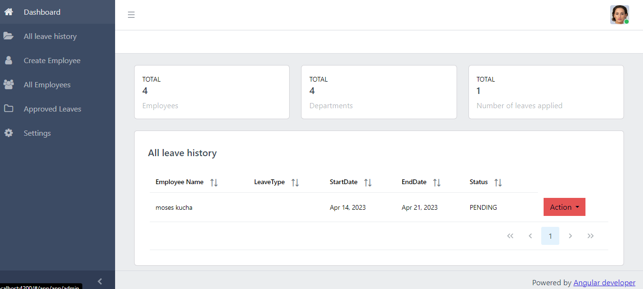The height and width of the screenshot is (289, 643).
Task: Go to Approved Leaves menu item
Action: point(52,109)
